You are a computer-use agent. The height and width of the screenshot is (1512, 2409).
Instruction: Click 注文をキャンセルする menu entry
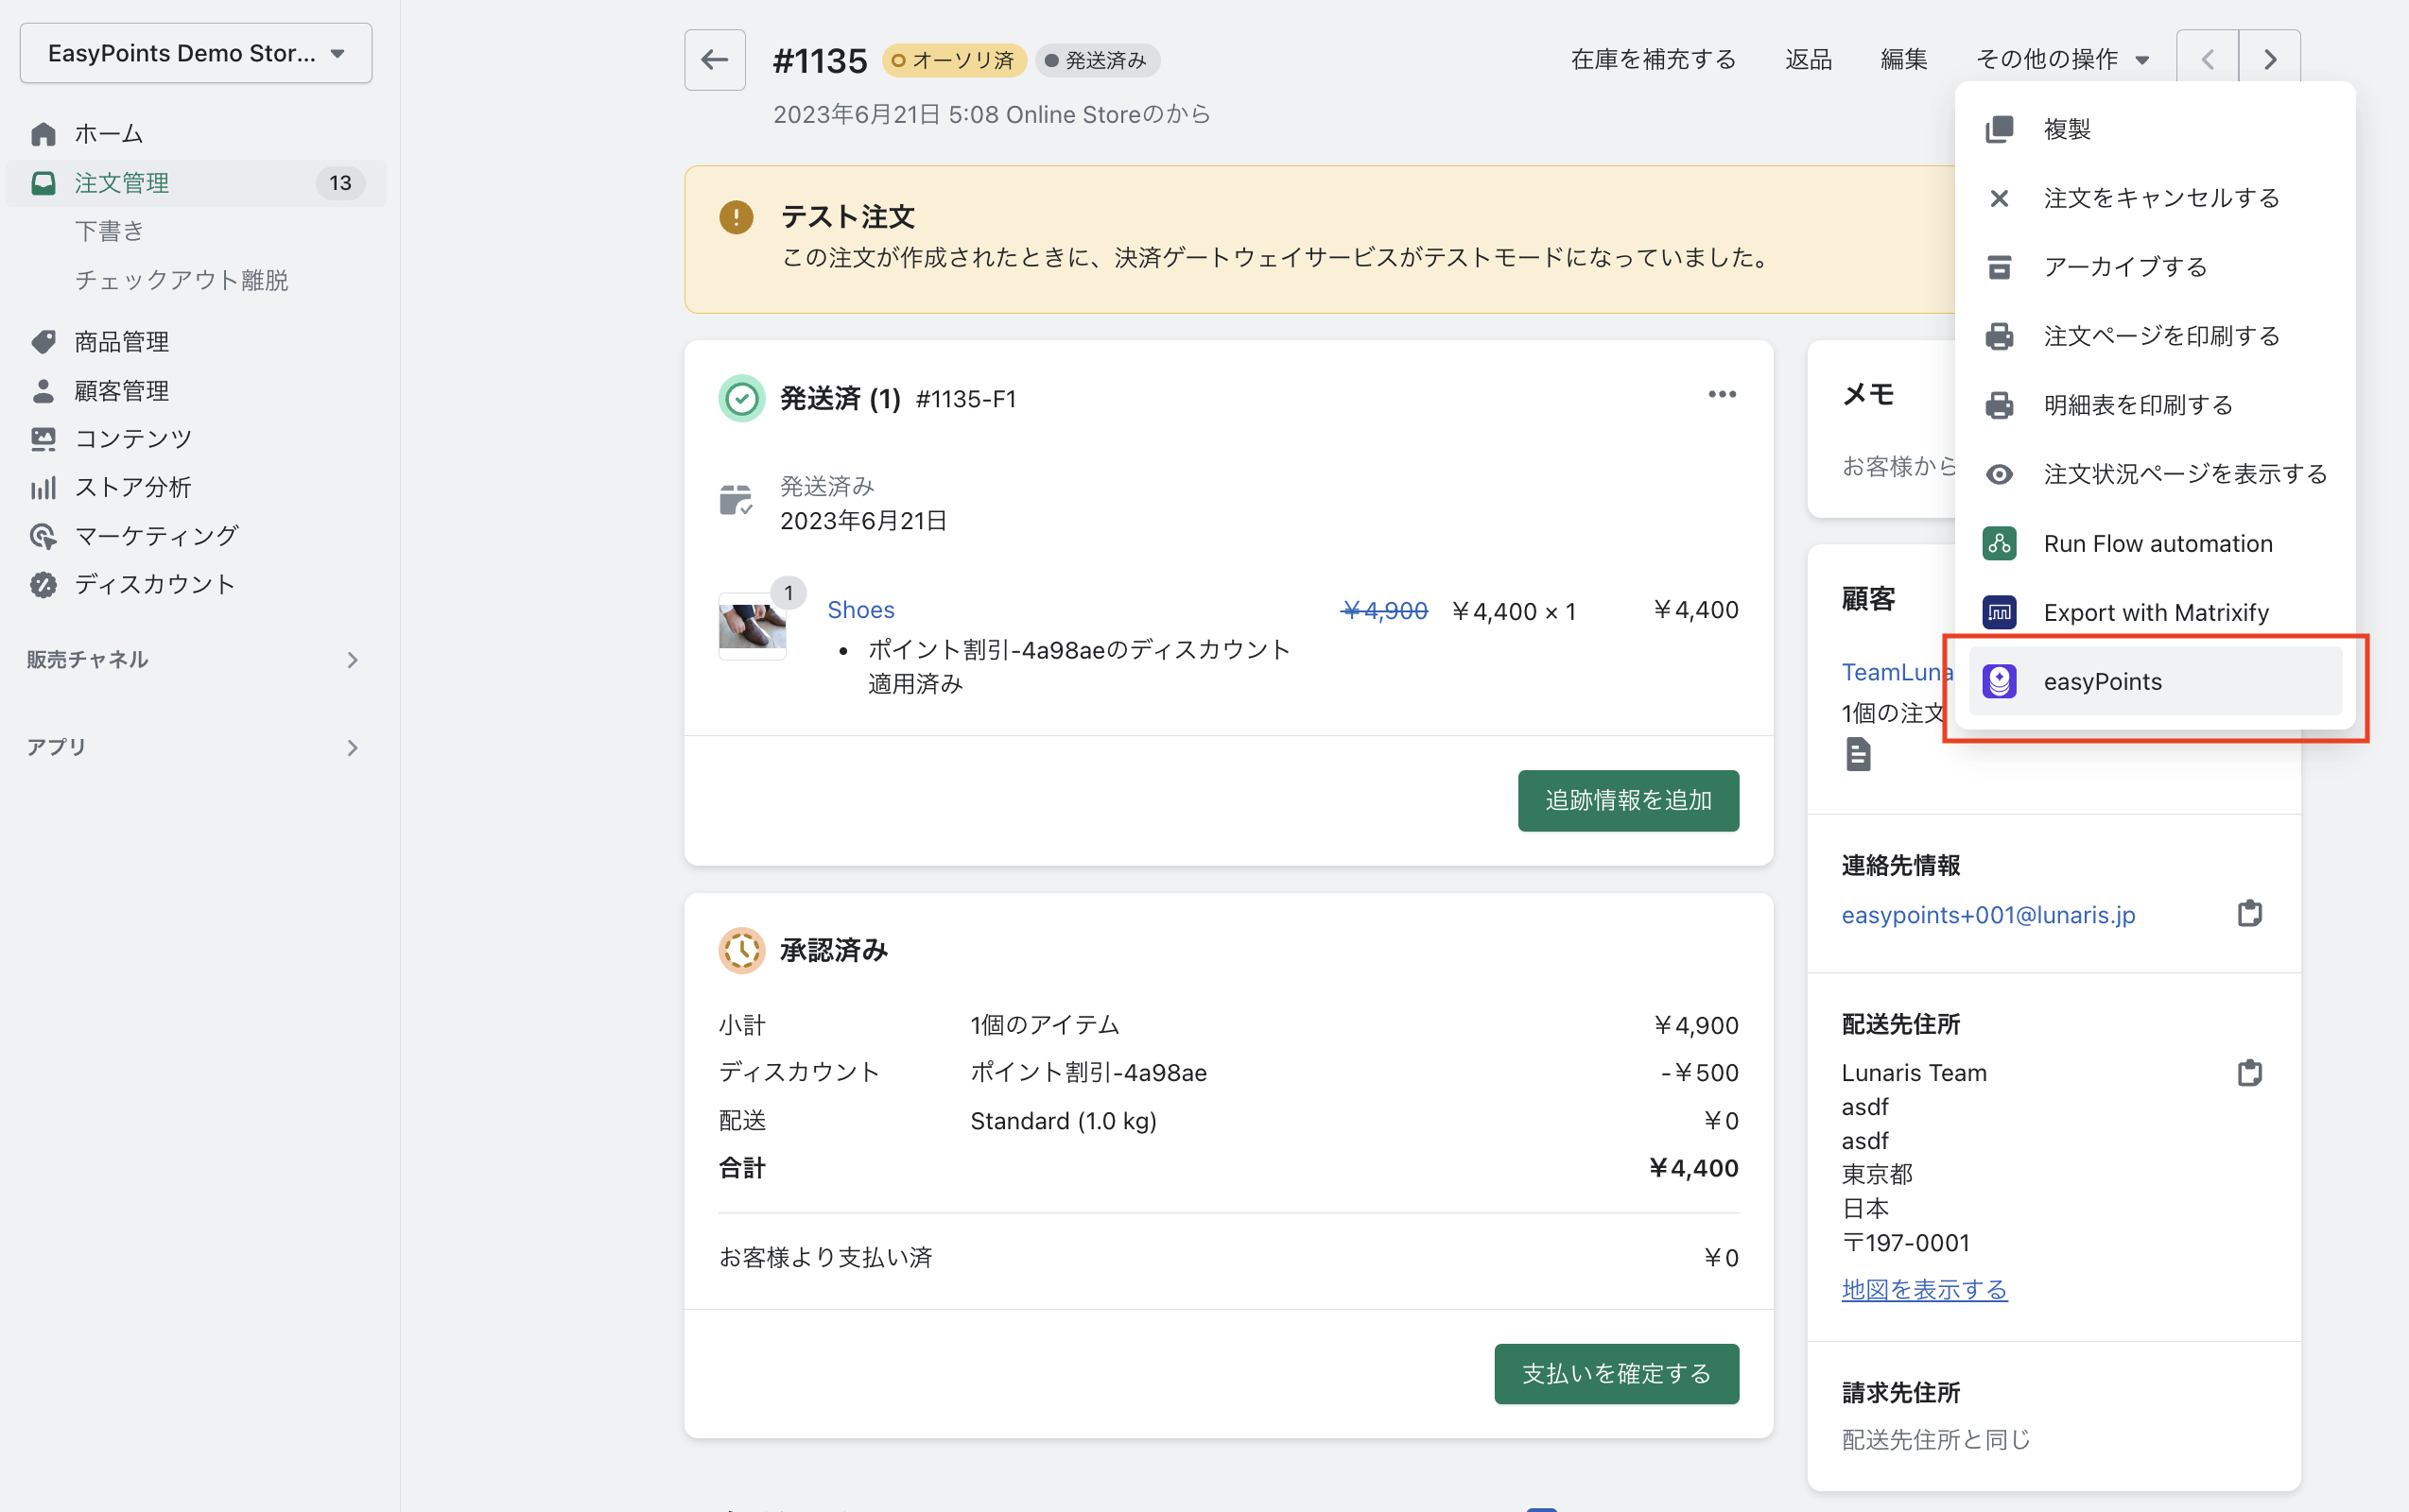[2160, 198]
